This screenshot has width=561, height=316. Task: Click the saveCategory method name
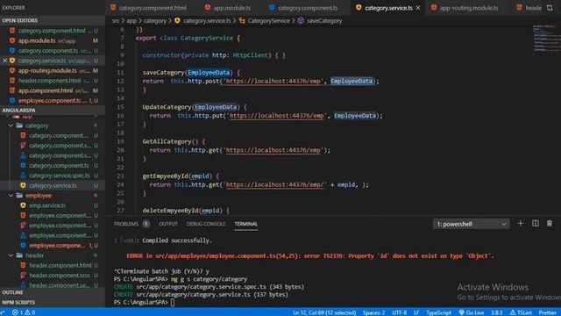(164, 73)
